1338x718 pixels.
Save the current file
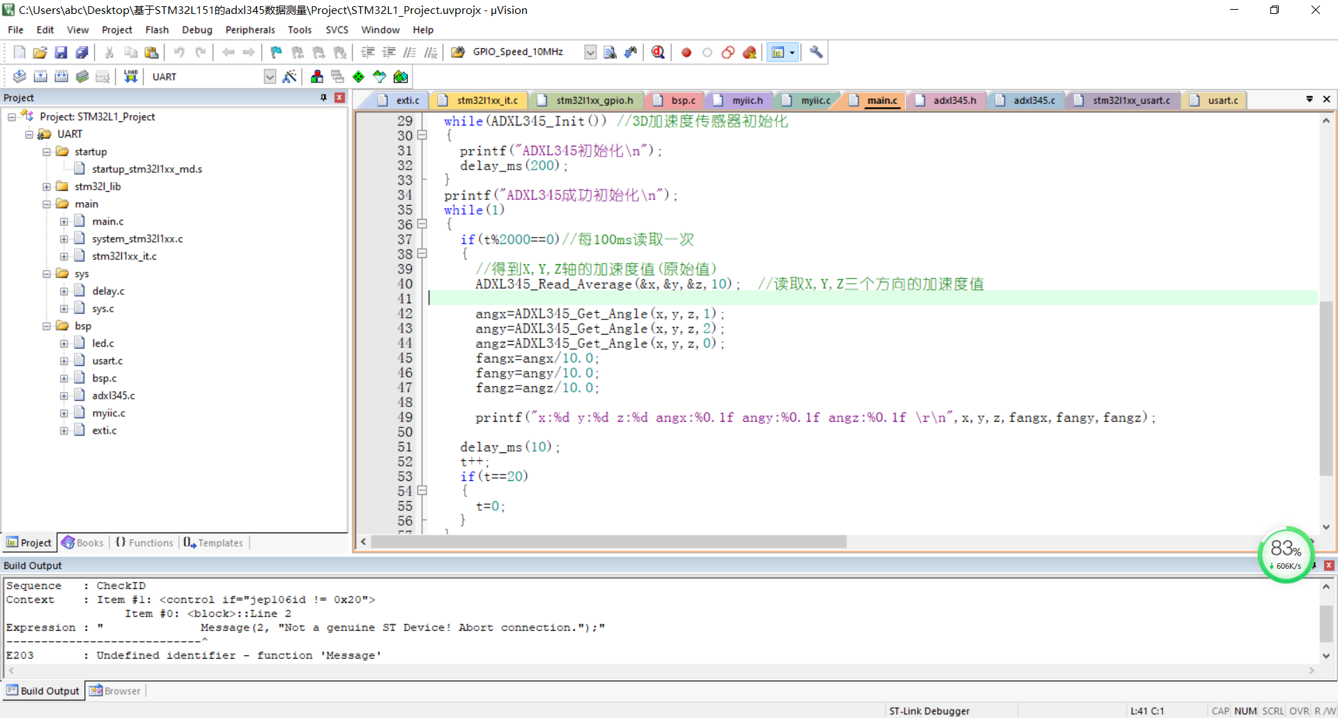[x=61, y=52]
